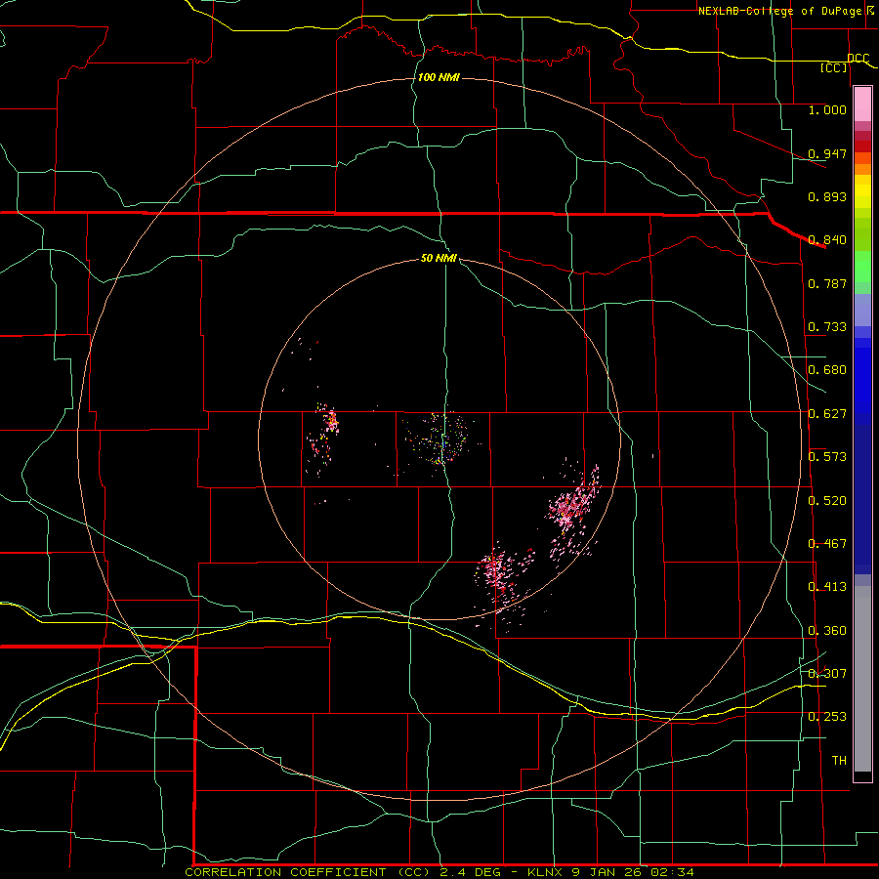
Task: Click the 0.467 color scale value
Action: click(827, 544)
